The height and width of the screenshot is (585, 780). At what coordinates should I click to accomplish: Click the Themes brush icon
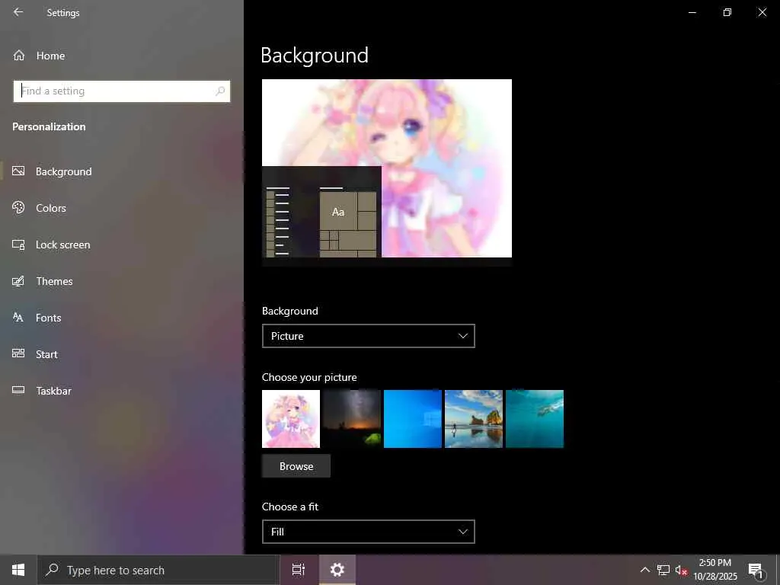[18, 281]
